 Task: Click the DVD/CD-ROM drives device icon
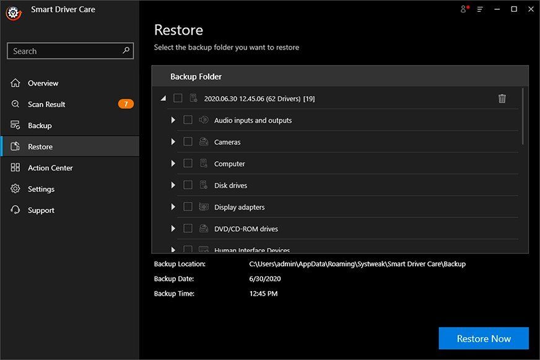click(204, 229)
